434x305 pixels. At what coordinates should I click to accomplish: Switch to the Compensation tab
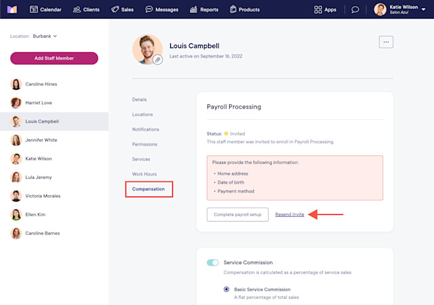[x=149, y=189]
